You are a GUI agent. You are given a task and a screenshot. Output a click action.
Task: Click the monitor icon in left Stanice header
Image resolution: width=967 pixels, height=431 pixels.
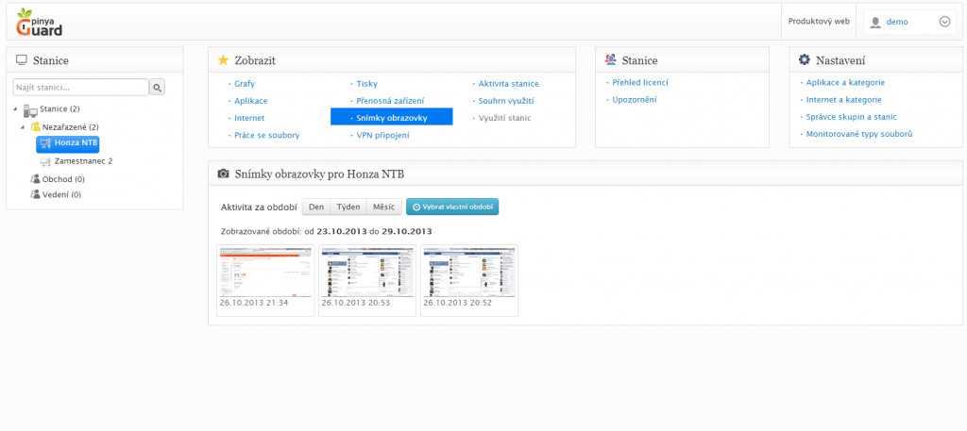point(22,59)
